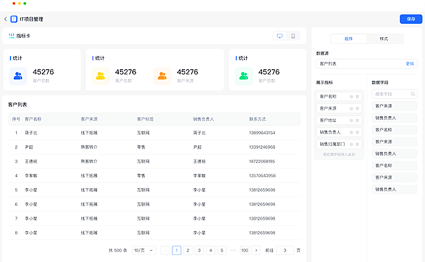Screen dimensions: 425x262
Task: Click phone number 13899643154
Action: 262,133
